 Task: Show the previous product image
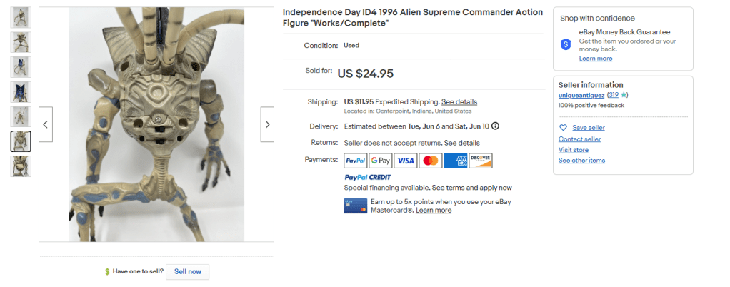pyautogui.click(x=46, y=124)
